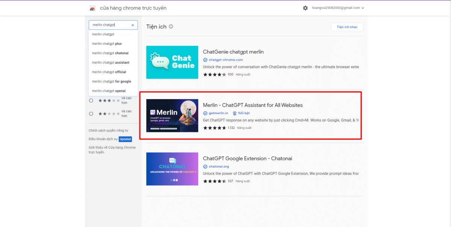This screenshot has height=227, width=451.
Task: Select the 2 stars and up rating filter
Action: [x=91, y=113]
